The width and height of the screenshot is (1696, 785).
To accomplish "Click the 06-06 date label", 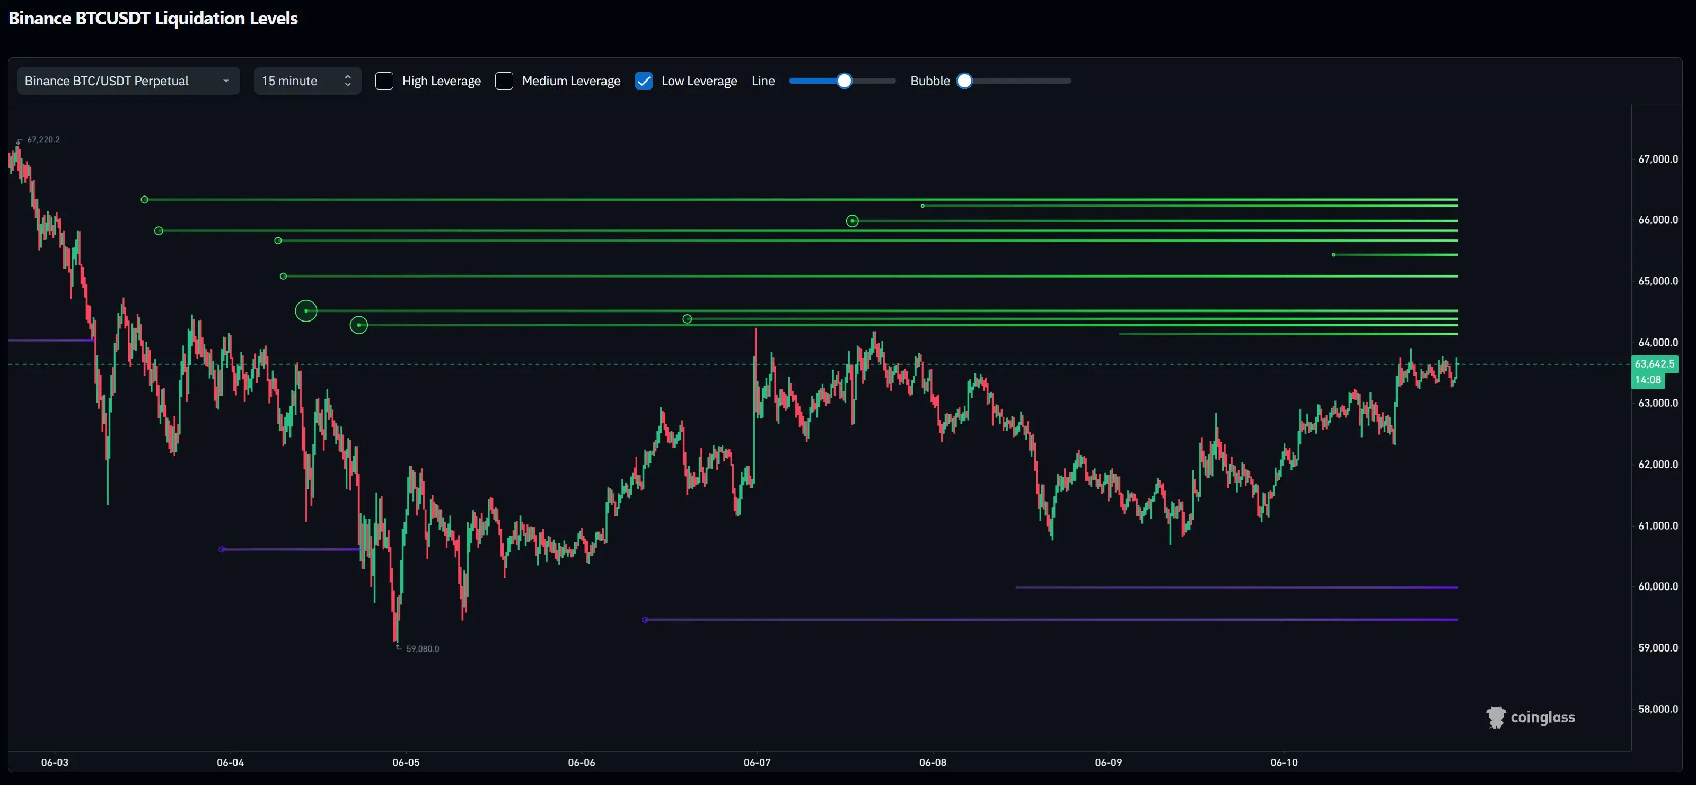I will (x=582, y=763).
